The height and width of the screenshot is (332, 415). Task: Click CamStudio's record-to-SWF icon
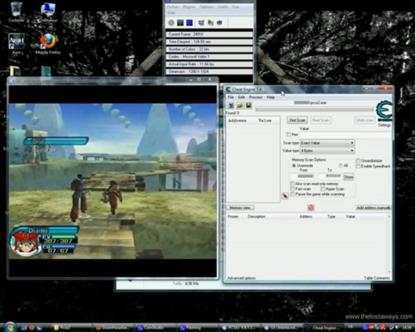pos(219,23)
